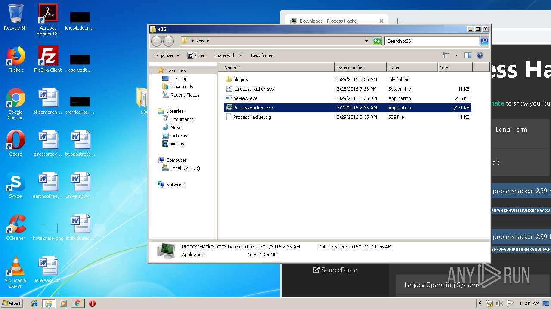The image size is (551, 309).
Task: Launch Acrobat Reader DC from desktop
Action: click(x=48, y=19)
